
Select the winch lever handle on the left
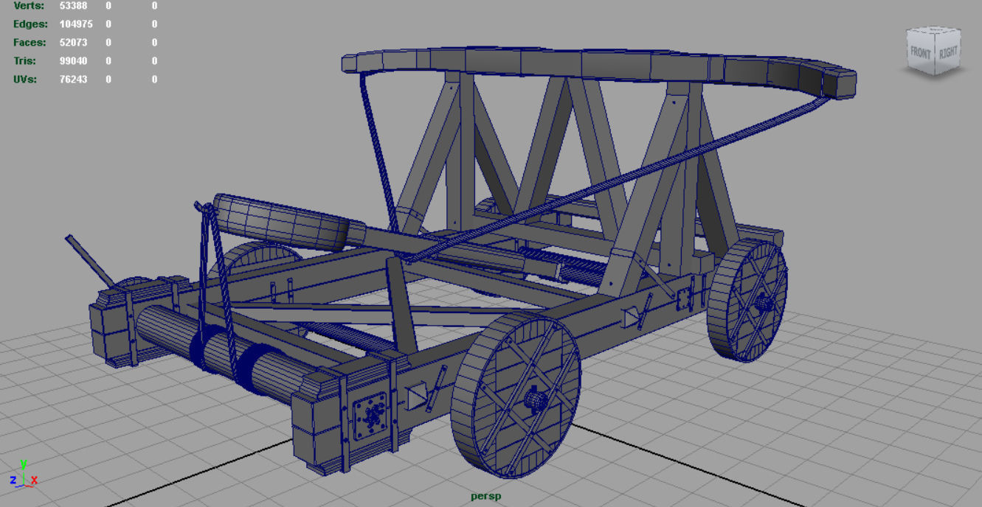(89, 260)
